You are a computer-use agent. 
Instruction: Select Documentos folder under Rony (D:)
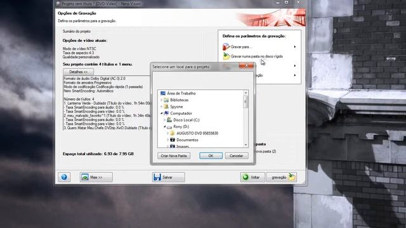click(x=187, y=140)
